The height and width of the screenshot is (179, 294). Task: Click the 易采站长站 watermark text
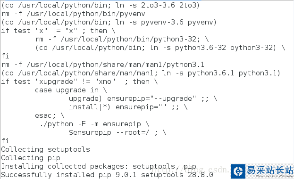coord(270,170)
